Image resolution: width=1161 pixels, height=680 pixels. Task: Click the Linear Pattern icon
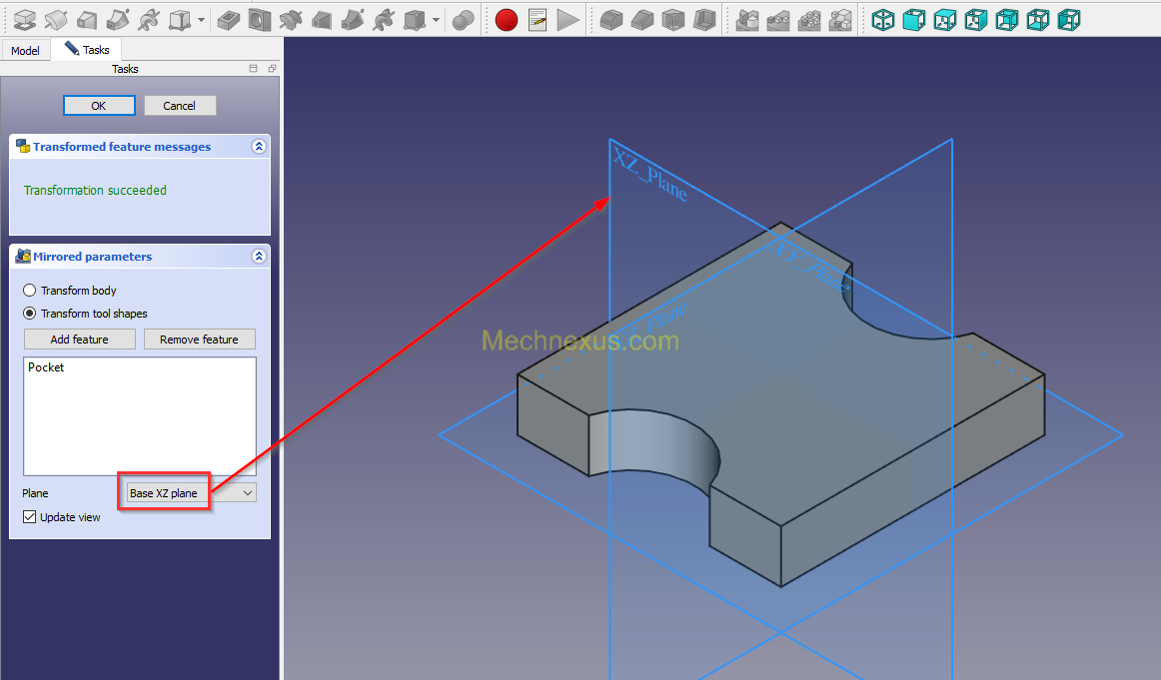(x=778, y=19)
